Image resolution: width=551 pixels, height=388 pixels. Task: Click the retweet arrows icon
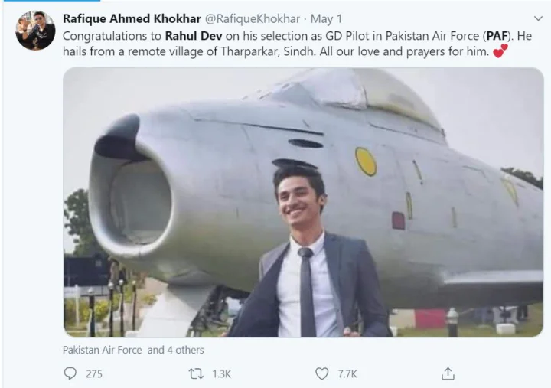tap(197, 373)
